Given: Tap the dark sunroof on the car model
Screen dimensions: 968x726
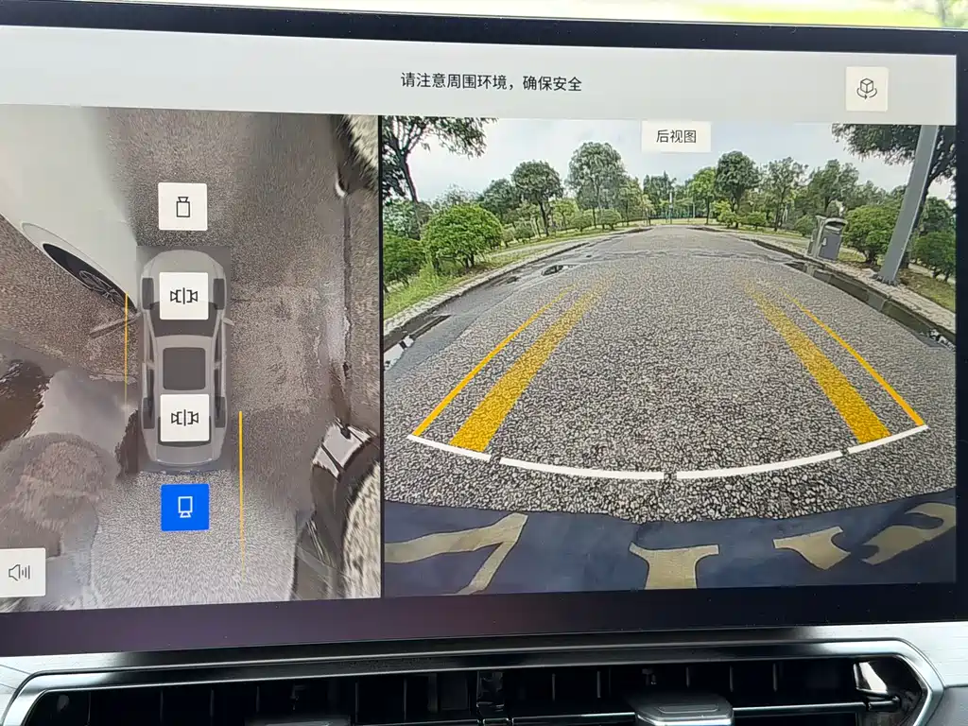Looking at the screenshot, I should click(x=184, y=369).
